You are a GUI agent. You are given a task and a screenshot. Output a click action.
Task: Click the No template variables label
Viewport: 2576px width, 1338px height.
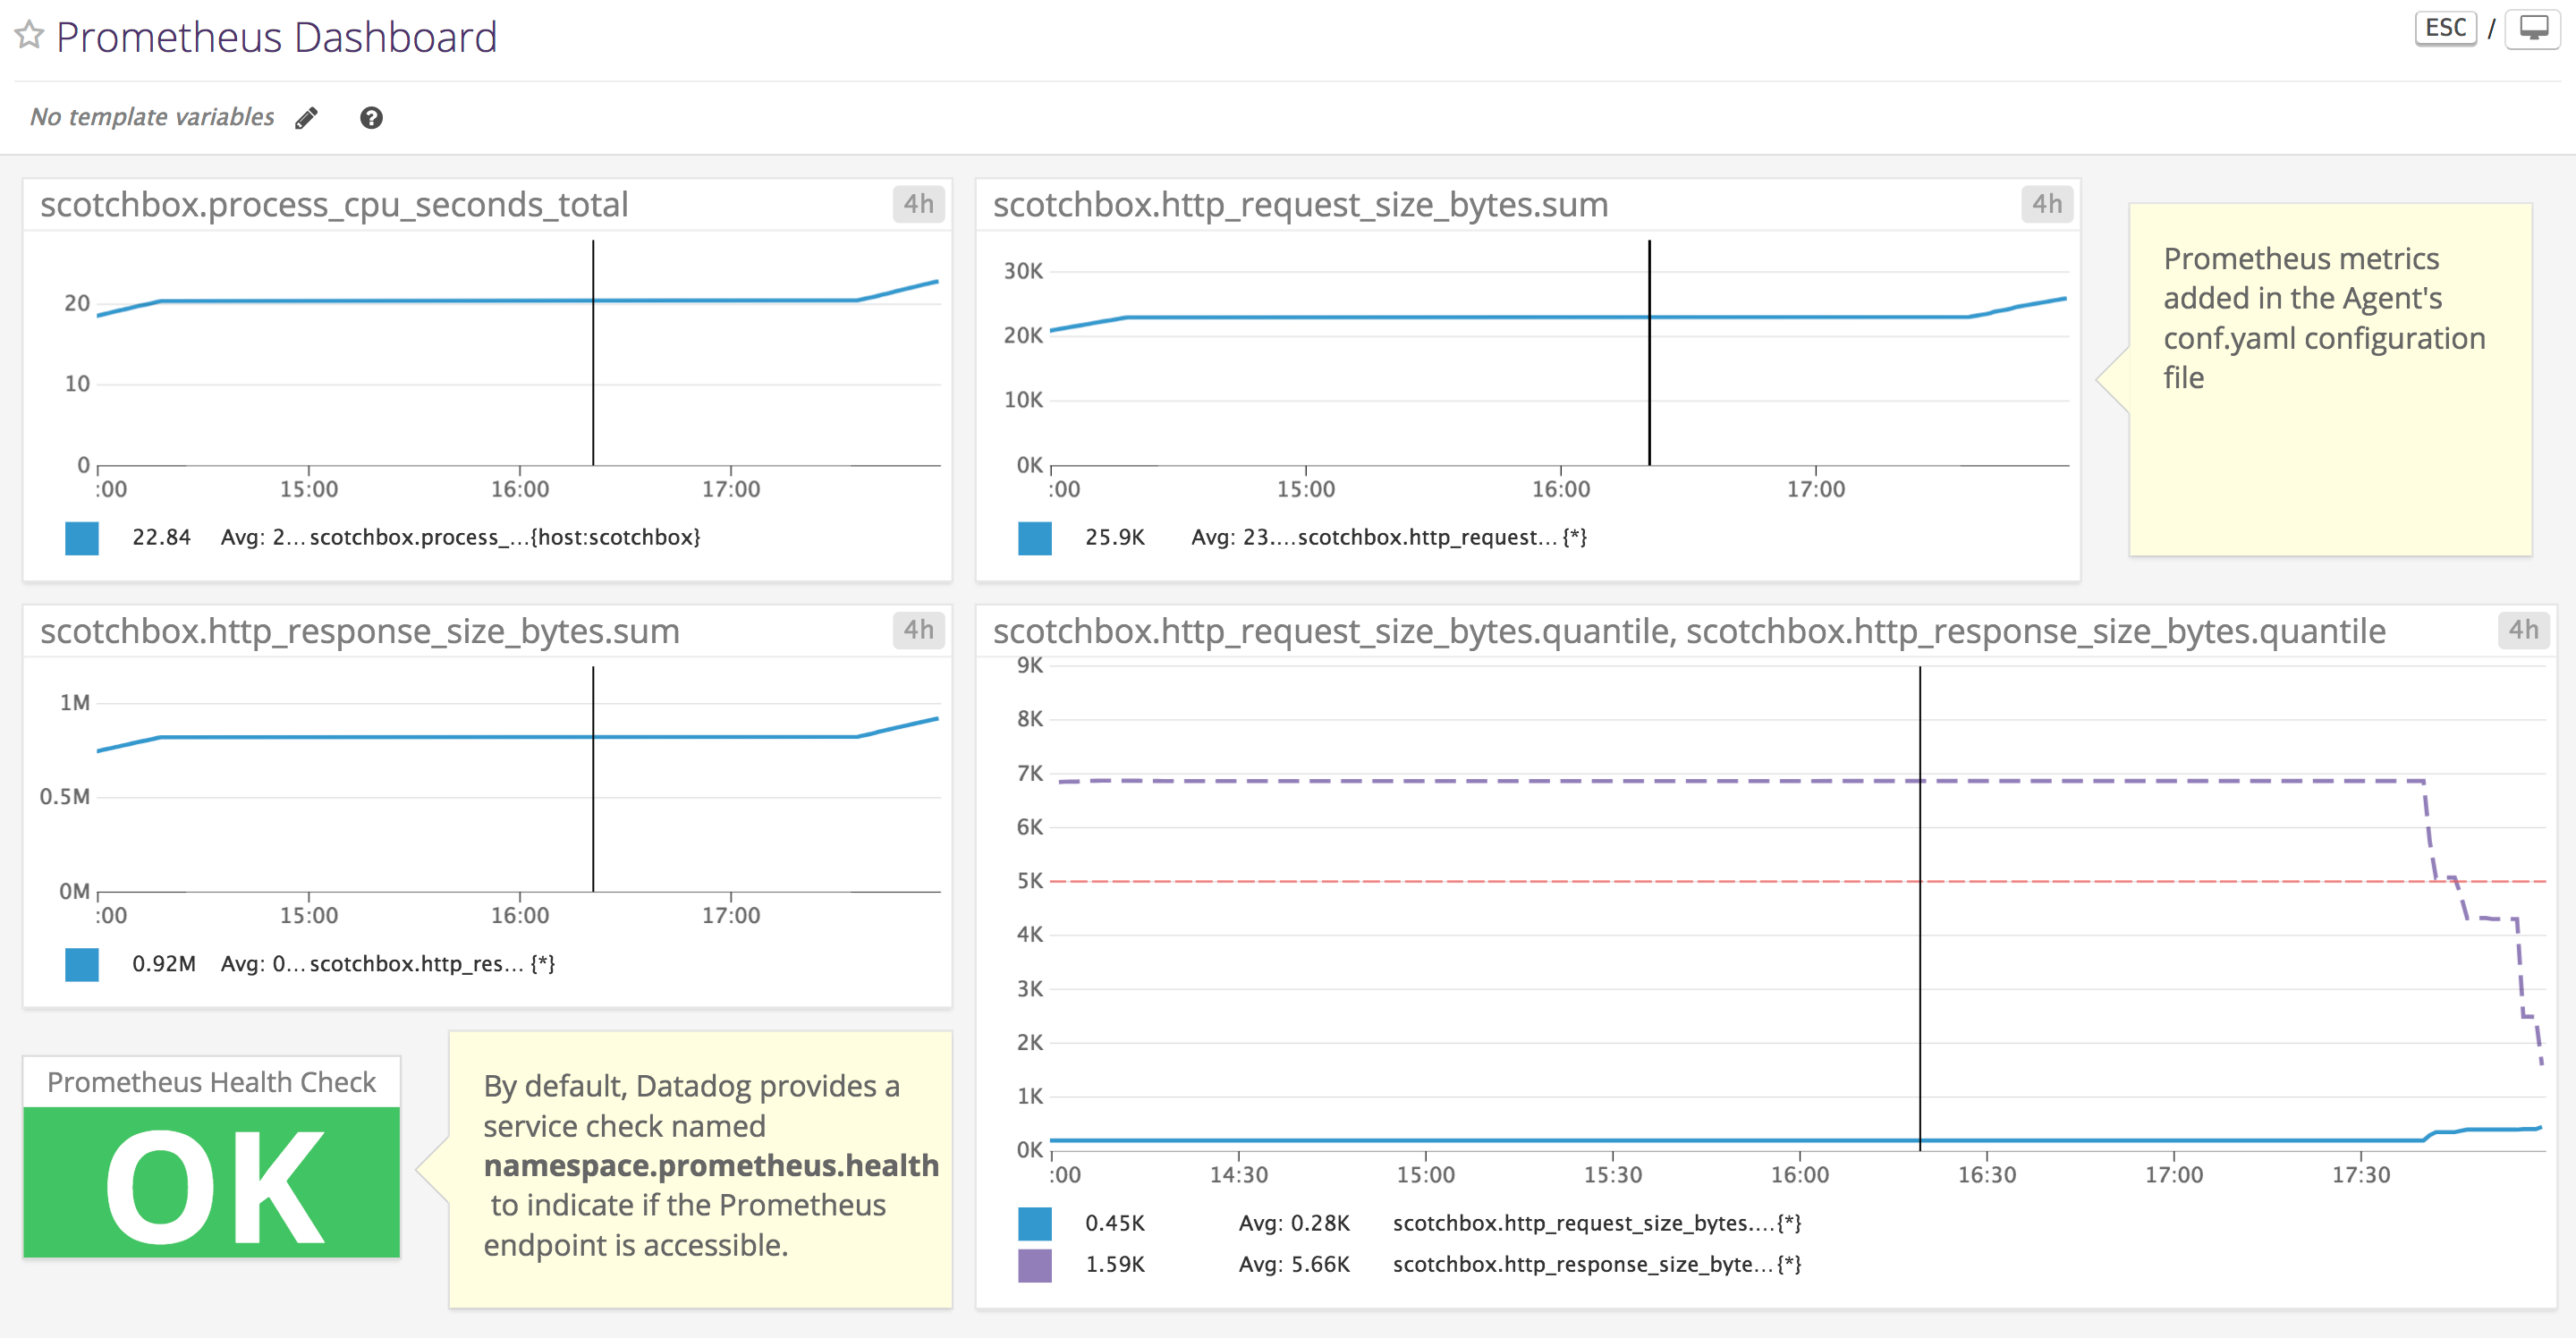point(152,116)
